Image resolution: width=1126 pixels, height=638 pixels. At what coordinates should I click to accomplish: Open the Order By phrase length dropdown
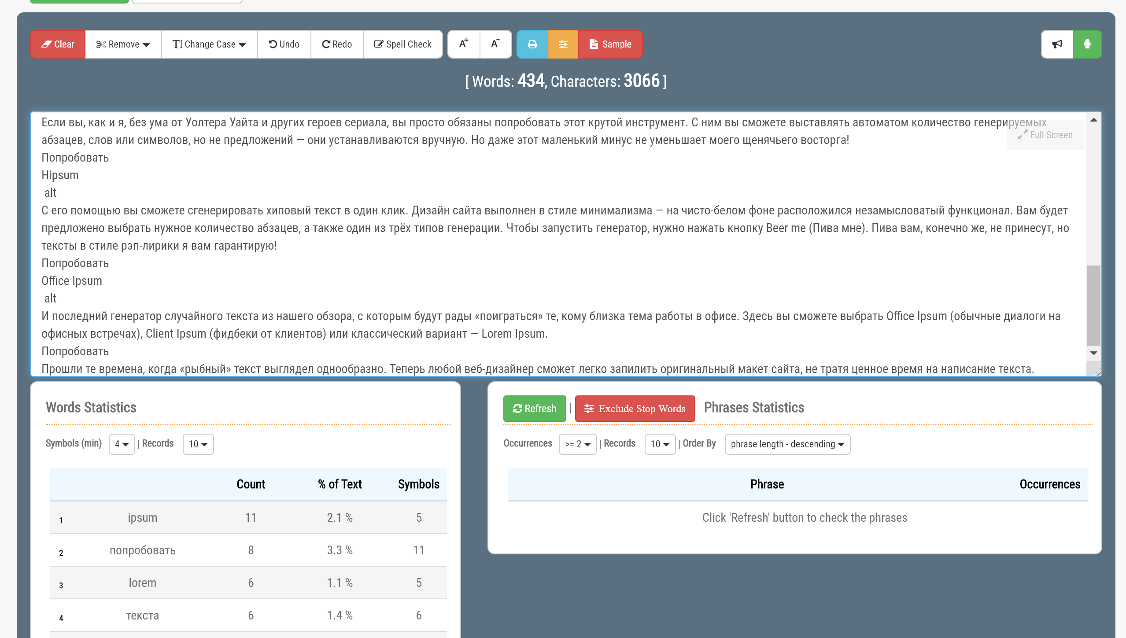click(x=787, y=444)
